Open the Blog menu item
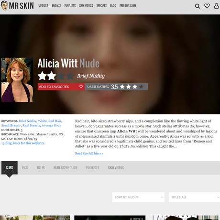Screen dimensions: 220x220 (x=113, y=6)
